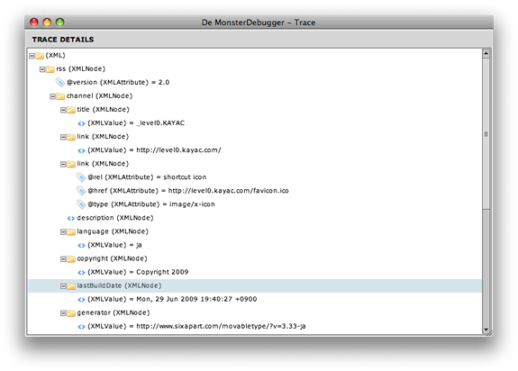Select the copyright (XMLNode) row

click(255, 258)
